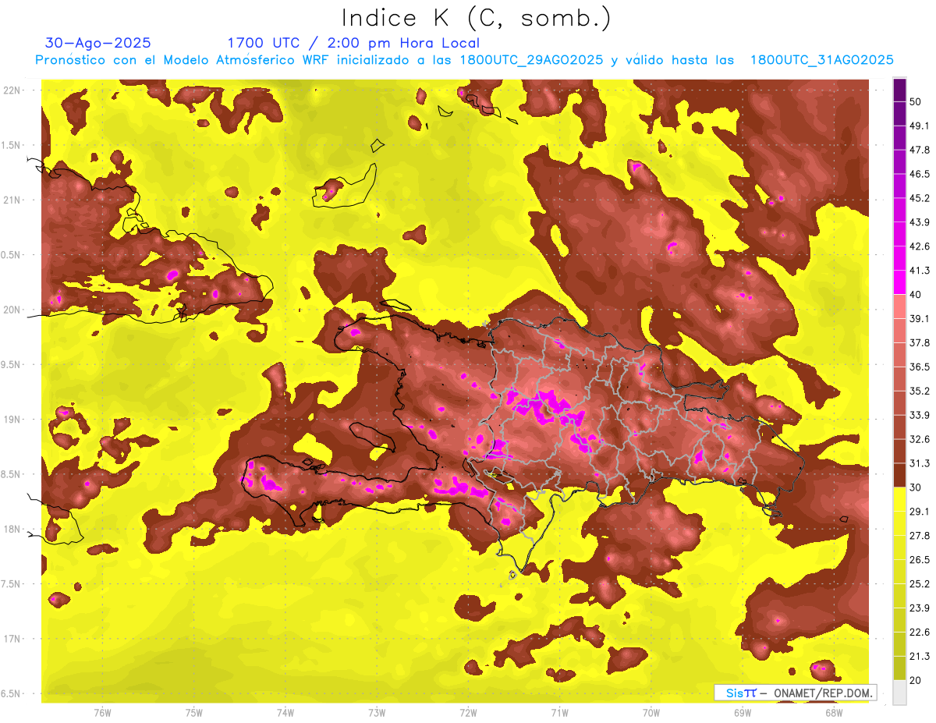Viewport: 936px width, 723px height.
Task: Click the legend value "43.9"
Action: [920, 223]
